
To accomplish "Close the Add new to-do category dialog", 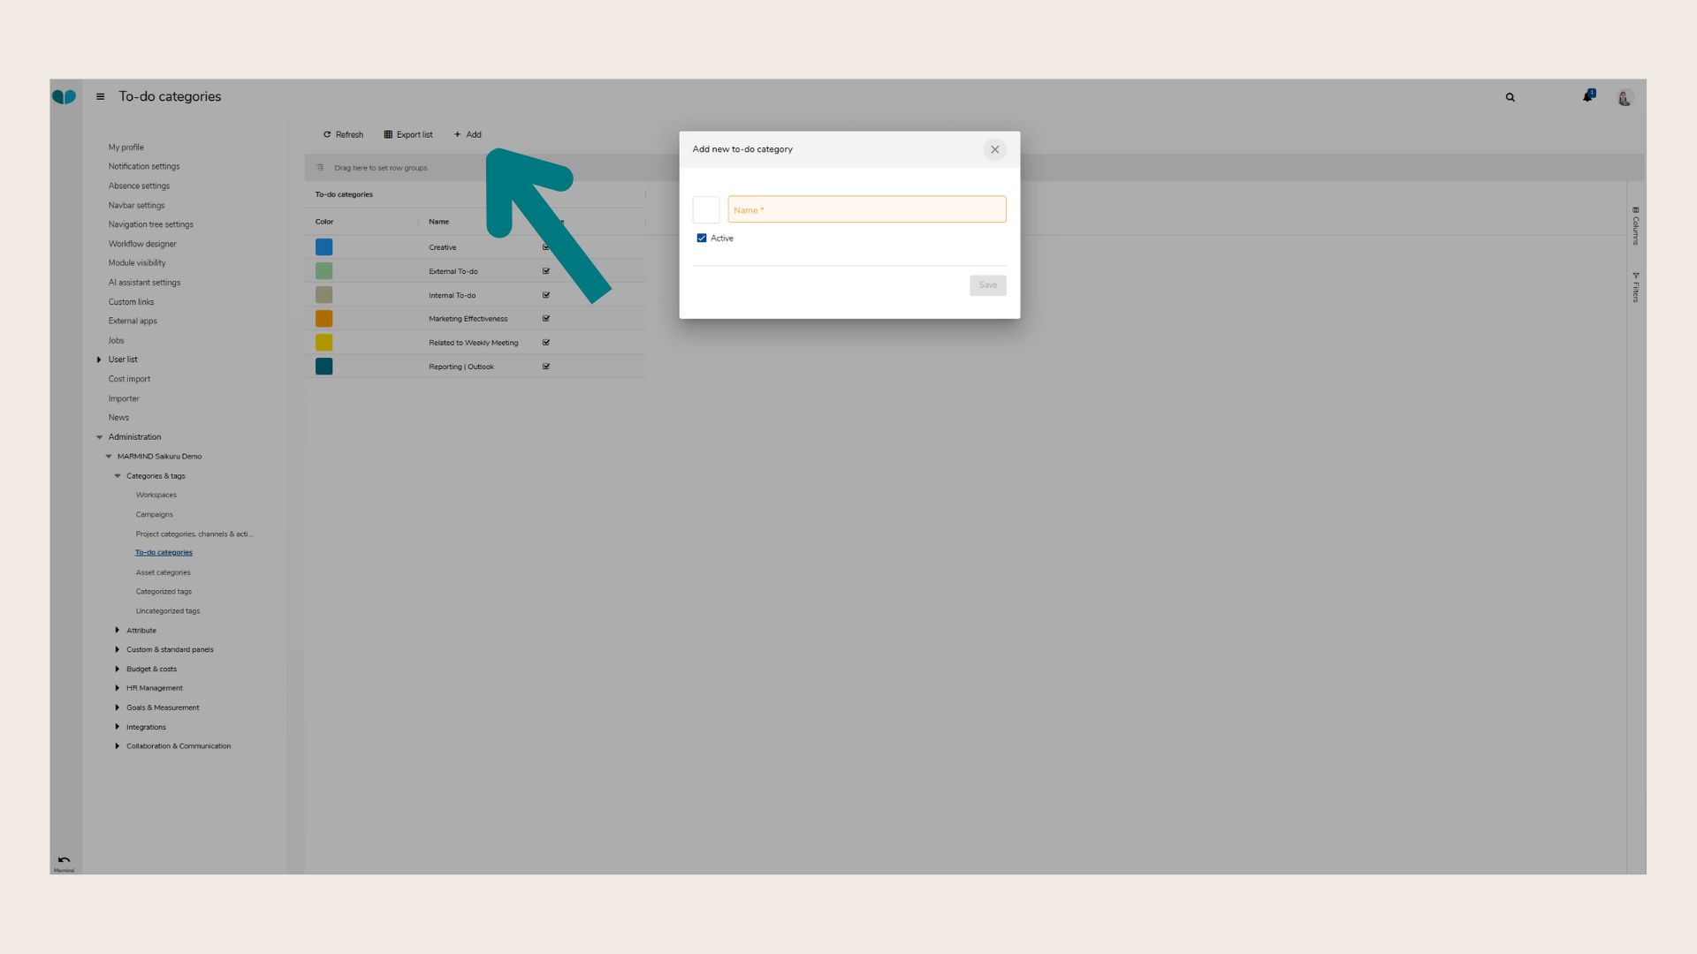I will point(994,149).
